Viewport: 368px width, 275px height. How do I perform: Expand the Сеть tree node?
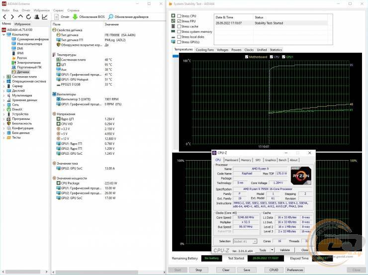[x=3, y=105]
